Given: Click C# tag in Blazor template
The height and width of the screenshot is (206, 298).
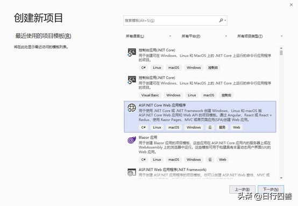Looking at the screenshot, I should click(143, 159).
